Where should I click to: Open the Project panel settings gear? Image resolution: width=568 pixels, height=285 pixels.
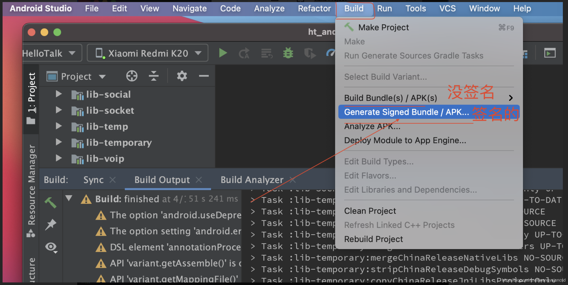[182, 76]
